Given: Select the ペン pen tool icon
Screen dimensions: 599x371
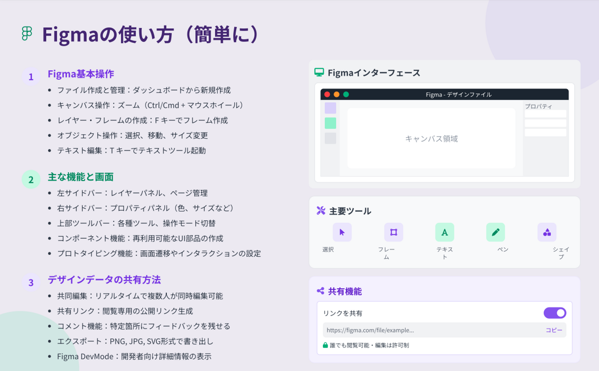Looking at the screenshot, I should pos(495,232).
